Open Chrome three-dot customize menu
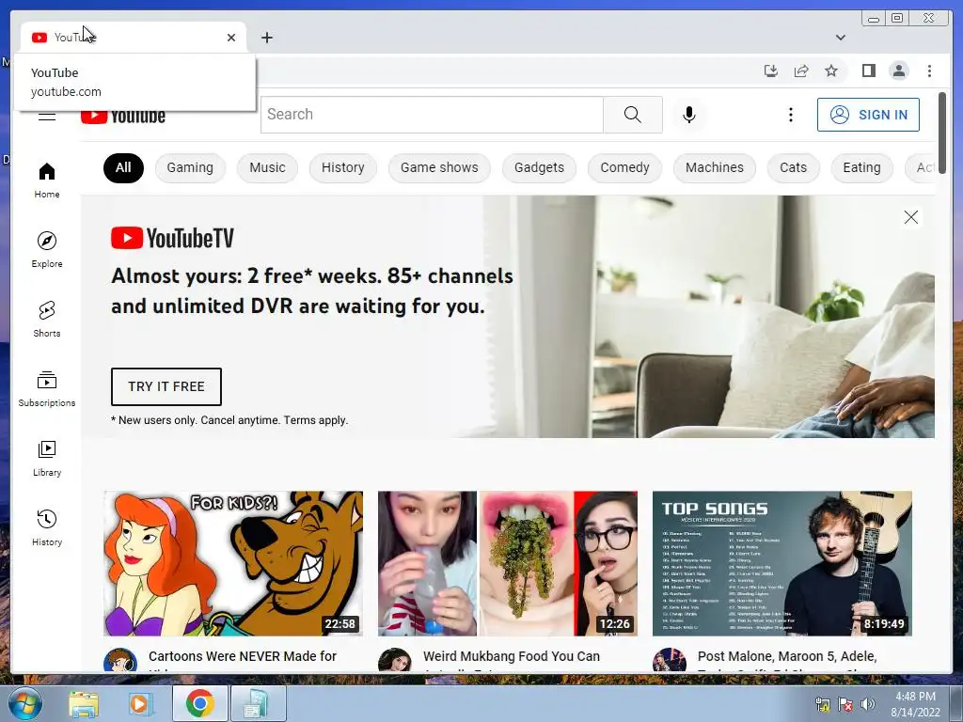This screenshot has width=963, height=722. click(929, 71)
